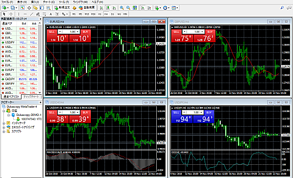Viewport: 293px width, 178px height.
Task: Click the EURUSD SELL button
Action: point(52,32)
